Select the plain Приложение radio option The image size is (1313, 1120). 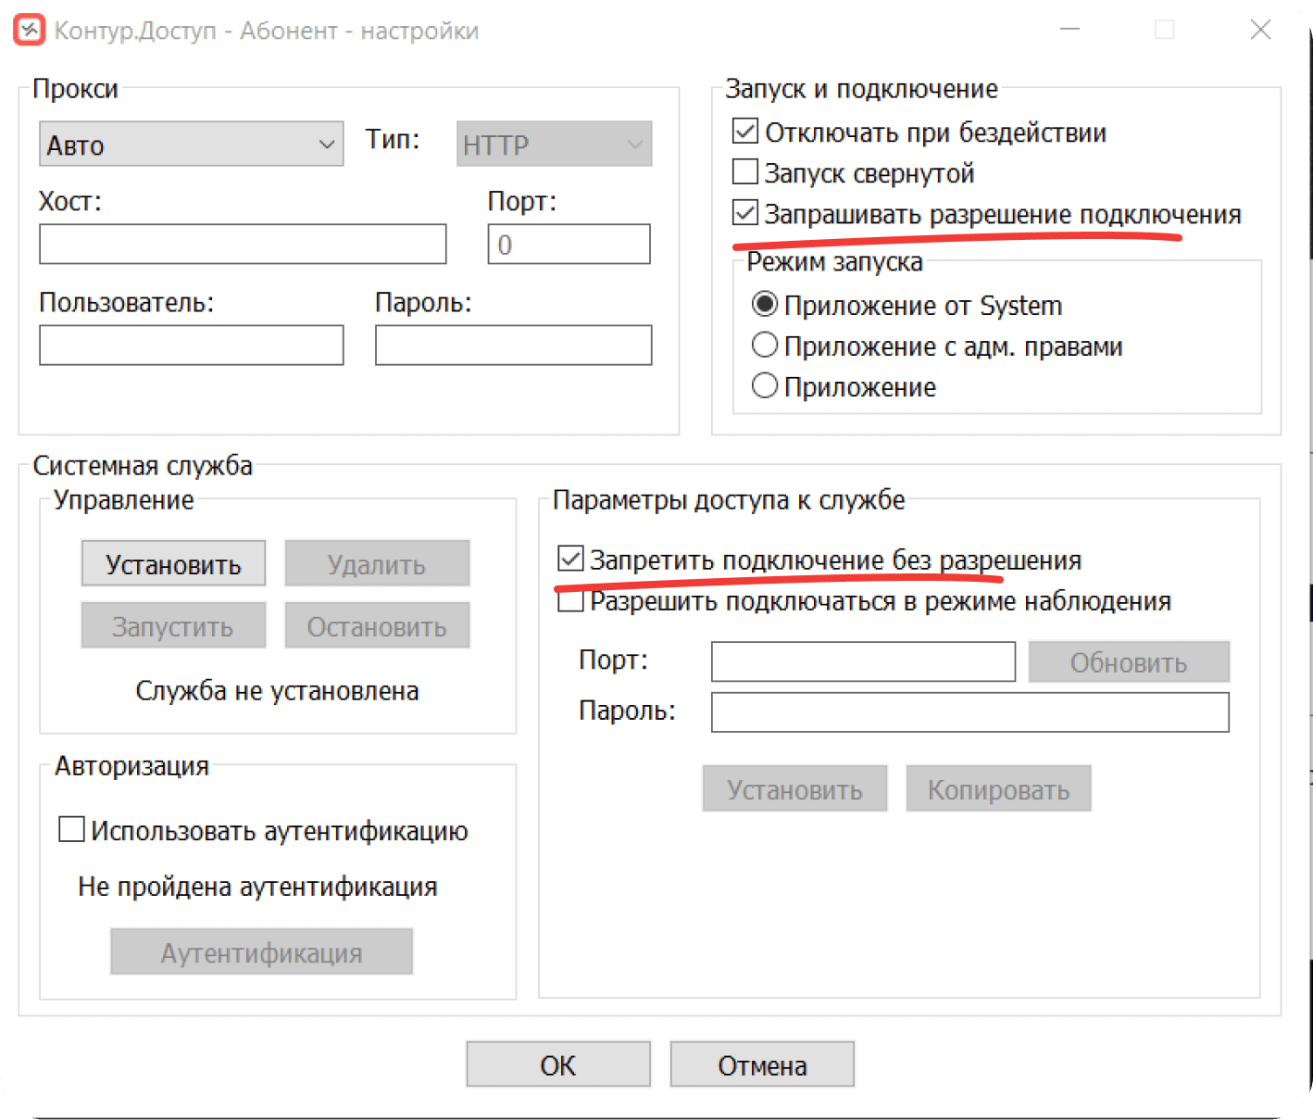coord(765,385)
